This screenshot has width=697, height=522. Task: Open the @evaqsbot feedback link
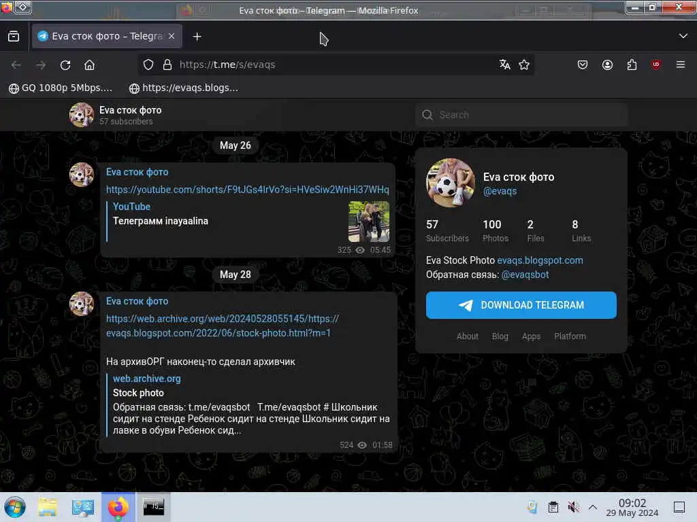point(525,275)
